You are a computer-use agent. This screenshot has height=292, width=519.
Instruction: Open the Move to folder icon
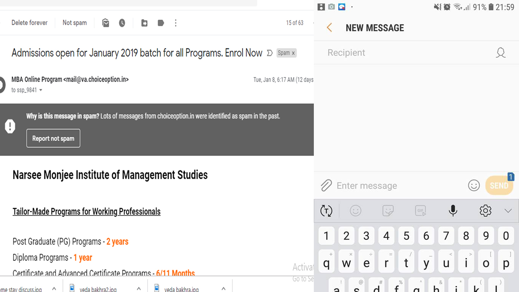[144, 23]
